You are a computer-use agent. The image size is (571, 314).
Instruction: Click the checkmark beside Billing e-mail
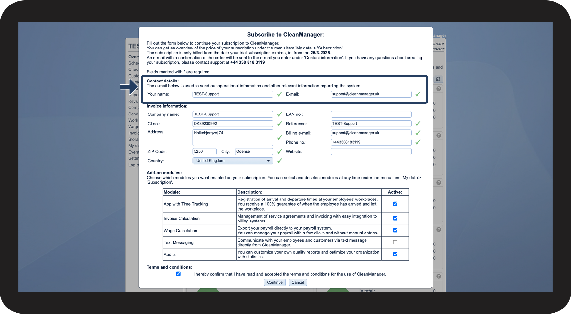click(x=418, y=133)
